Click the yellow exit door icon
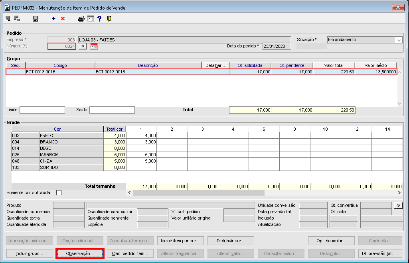The image size is (409, 263). 109,19
